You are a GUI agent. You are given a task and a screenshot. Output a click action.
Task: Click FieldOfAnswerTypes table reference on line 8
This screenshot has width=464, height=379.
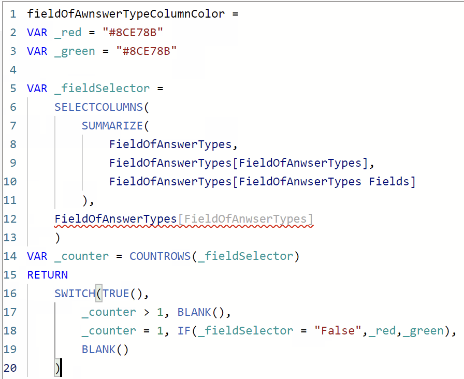(170, 144)
